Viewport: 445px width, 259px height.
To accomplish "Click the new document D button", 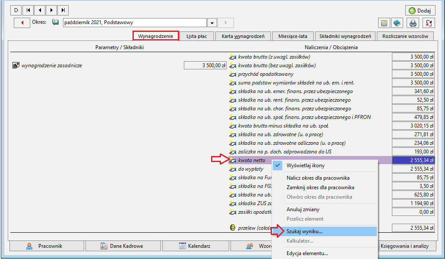I will coord(16,10).
